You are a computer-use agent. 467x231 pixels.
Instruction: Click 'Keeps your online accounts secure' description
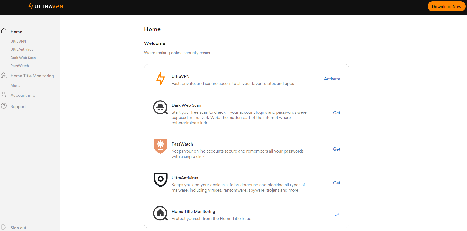tap(238, 154)
